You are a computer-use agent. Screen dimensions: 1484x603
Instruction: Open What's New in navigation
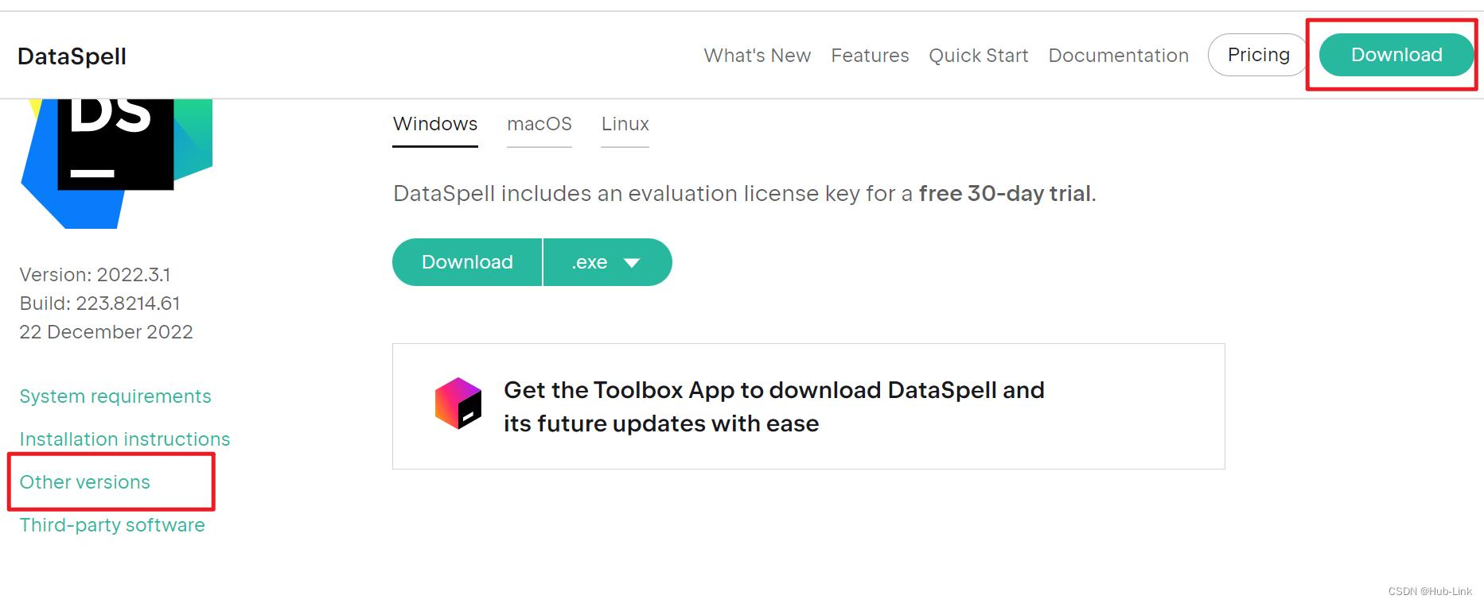[758, 56]
